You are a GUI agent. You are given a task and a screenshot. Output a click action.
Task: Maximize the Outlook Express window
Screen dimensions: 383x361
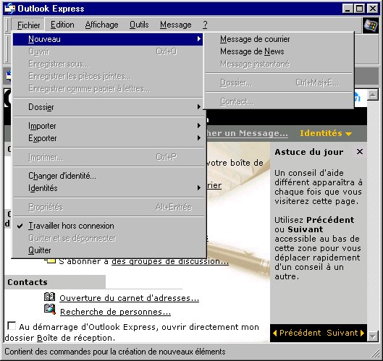(360, 9)
